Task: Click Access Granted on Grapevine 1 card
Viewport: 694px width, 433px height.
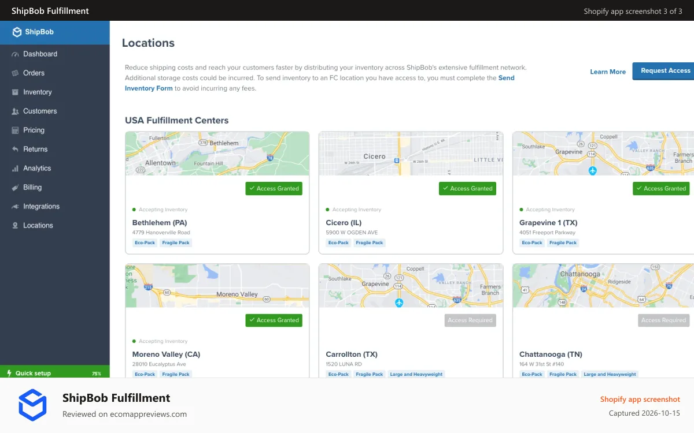Action: [661, 188]
